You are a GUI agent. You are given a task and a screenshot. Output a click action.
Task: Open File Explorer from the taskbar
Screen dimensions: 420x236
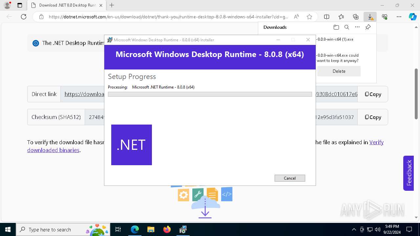pos(151,229)
